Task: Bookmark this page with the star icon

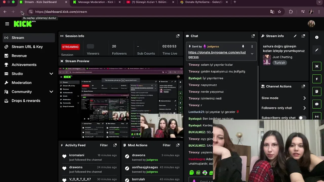Action: point(279,12)
